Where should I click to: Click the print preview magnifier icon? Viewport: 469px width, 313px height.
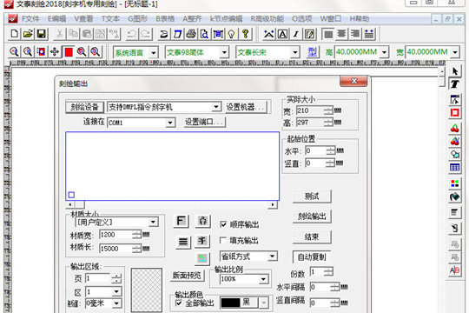[x=205, y=34]
